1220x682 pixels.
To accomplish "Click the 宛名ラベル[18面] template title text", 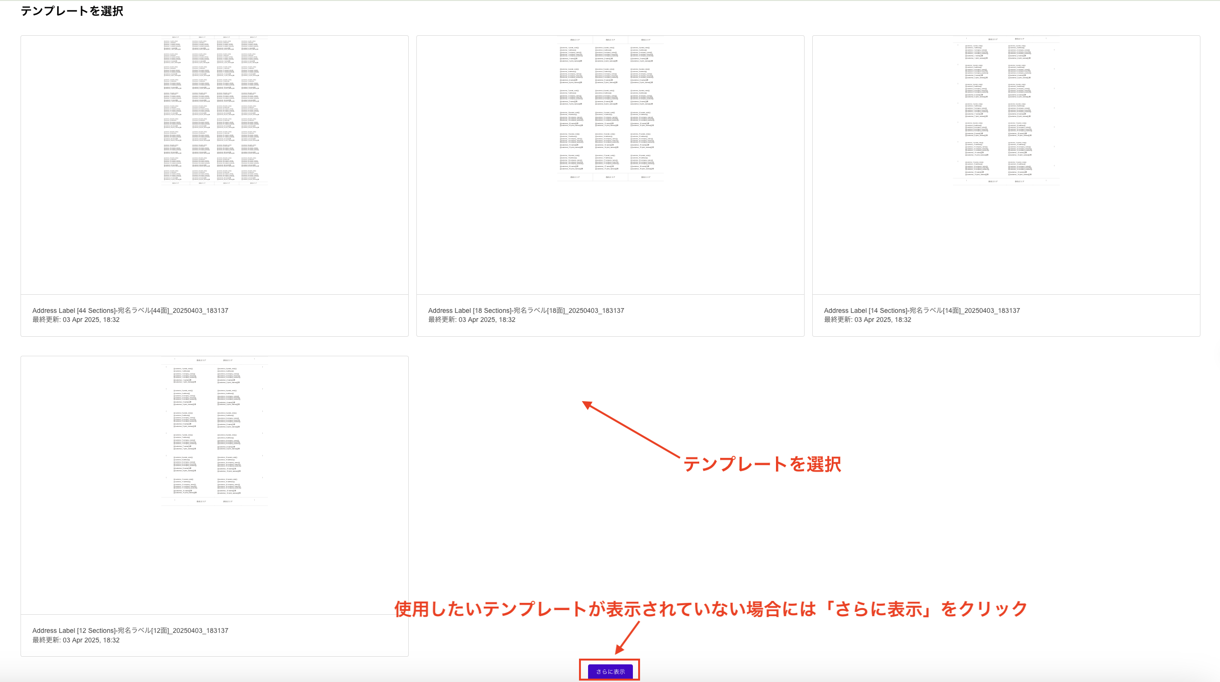I will (x=526, y=310).
